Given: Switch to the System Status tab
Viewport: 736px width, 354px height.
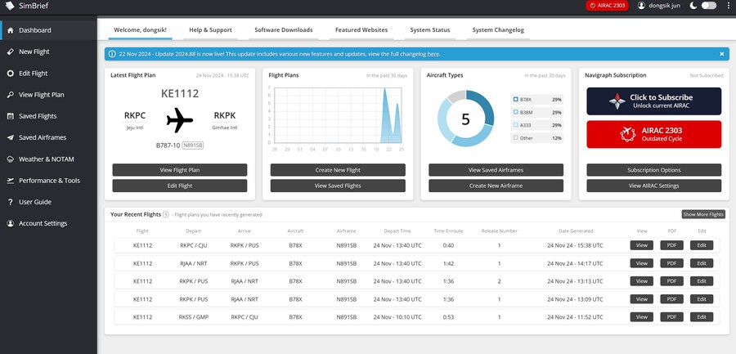Looking at the screenshot, I should pyautogui.click(x=429, y=29).
